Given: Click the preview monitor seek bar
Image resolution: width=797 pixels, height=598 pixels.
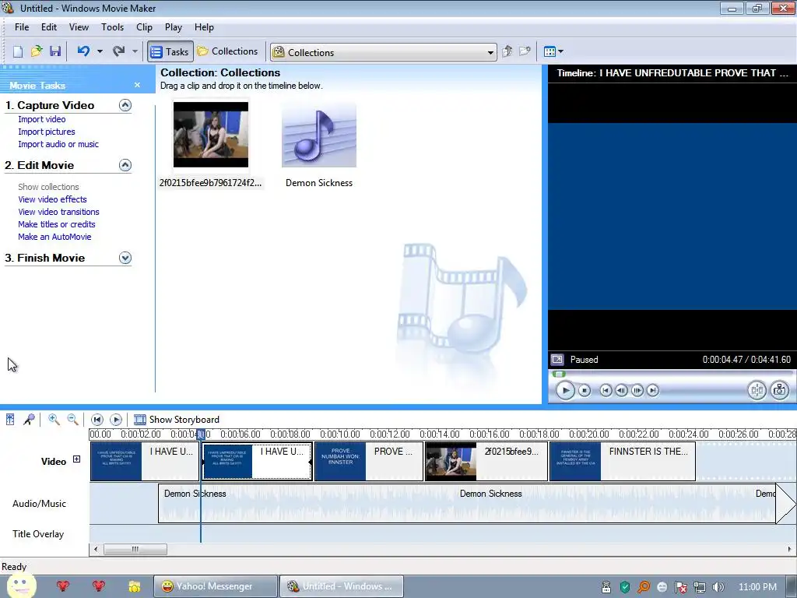Looking at the screenshot, I should pyautogui.click(x=672, y=374).
